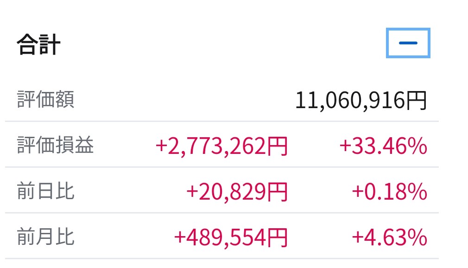Select the 前月比 label

click(x=45, y=237)
